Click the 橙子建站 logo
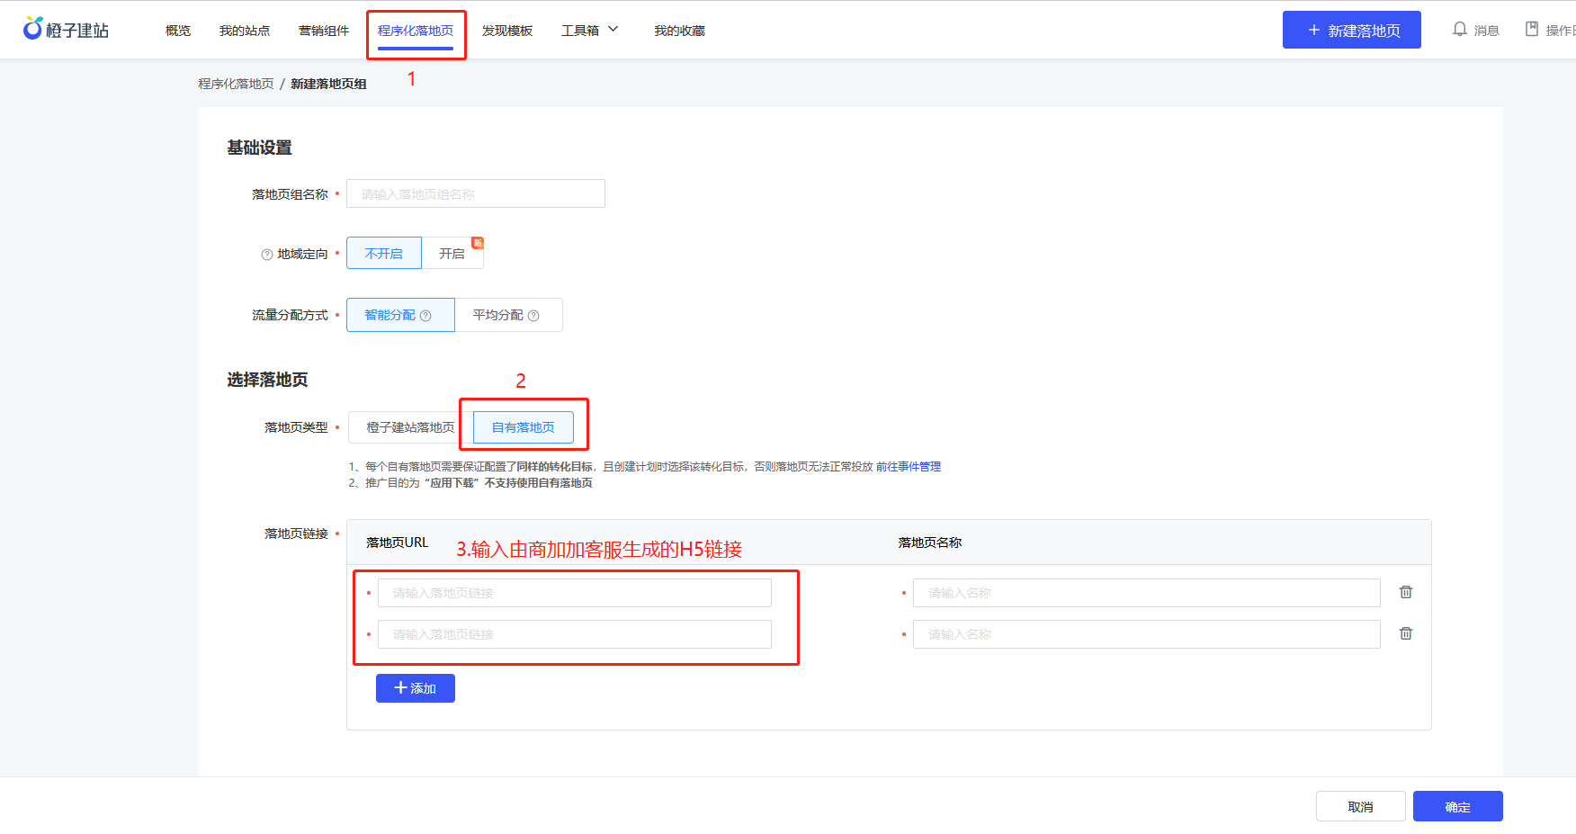1576x834 pixels. (66, 30)
